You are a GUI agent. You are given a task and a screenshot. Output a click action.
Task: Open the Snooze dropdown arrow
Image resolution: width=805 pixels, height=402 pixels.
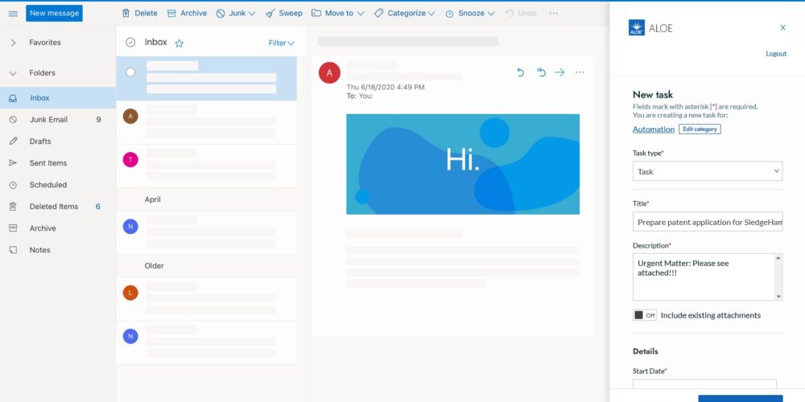pos(491,14)
